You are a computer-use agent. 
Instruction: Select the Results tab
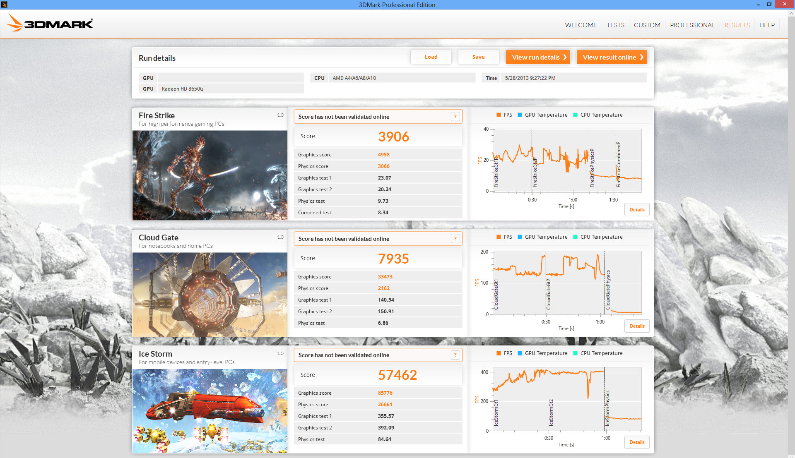pos(737,25)
